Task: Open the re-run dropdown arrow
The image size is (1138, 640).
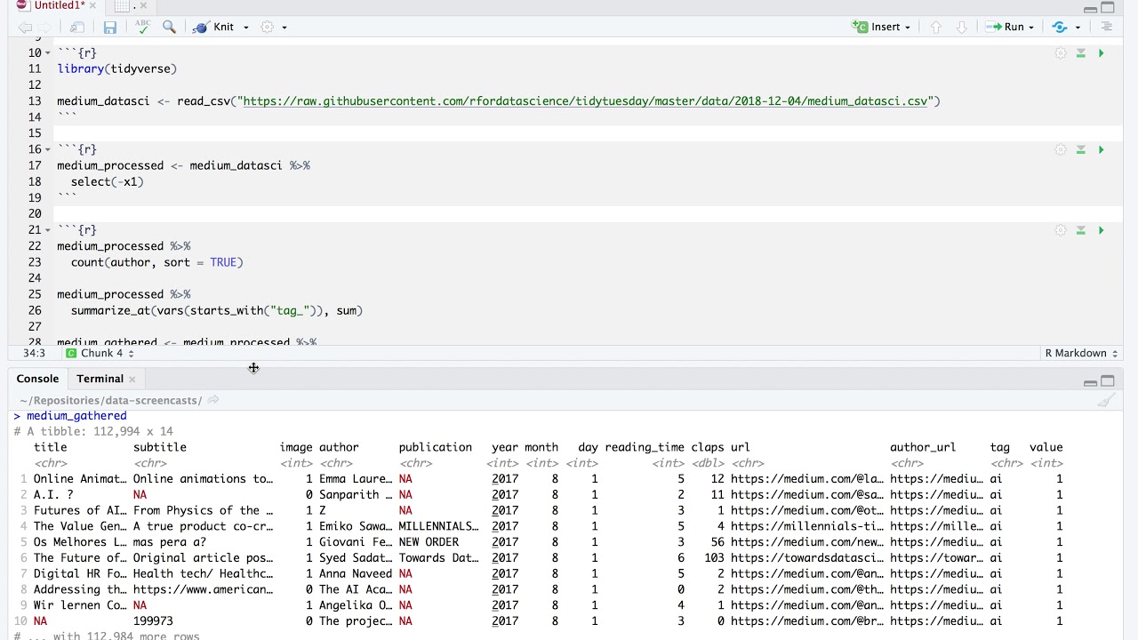Action: (1078, 28)
